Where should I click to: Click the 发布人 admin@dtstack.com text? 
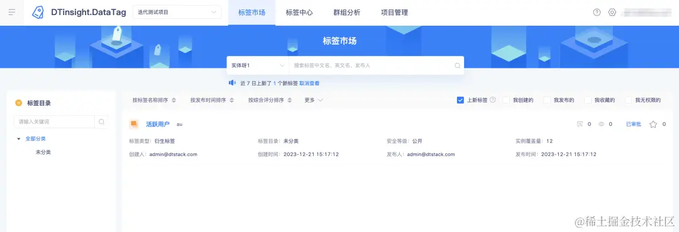tap(421, 154)
